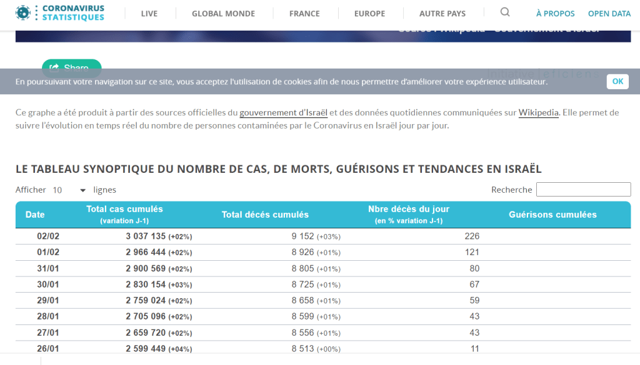Go to the EUROPE menu

(369, 14)
